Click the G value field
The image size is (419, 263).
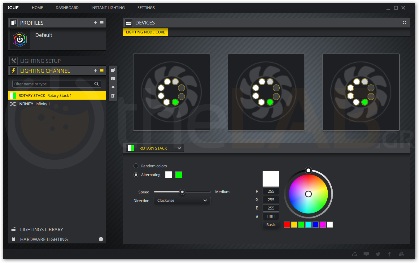tap(271, 200)
